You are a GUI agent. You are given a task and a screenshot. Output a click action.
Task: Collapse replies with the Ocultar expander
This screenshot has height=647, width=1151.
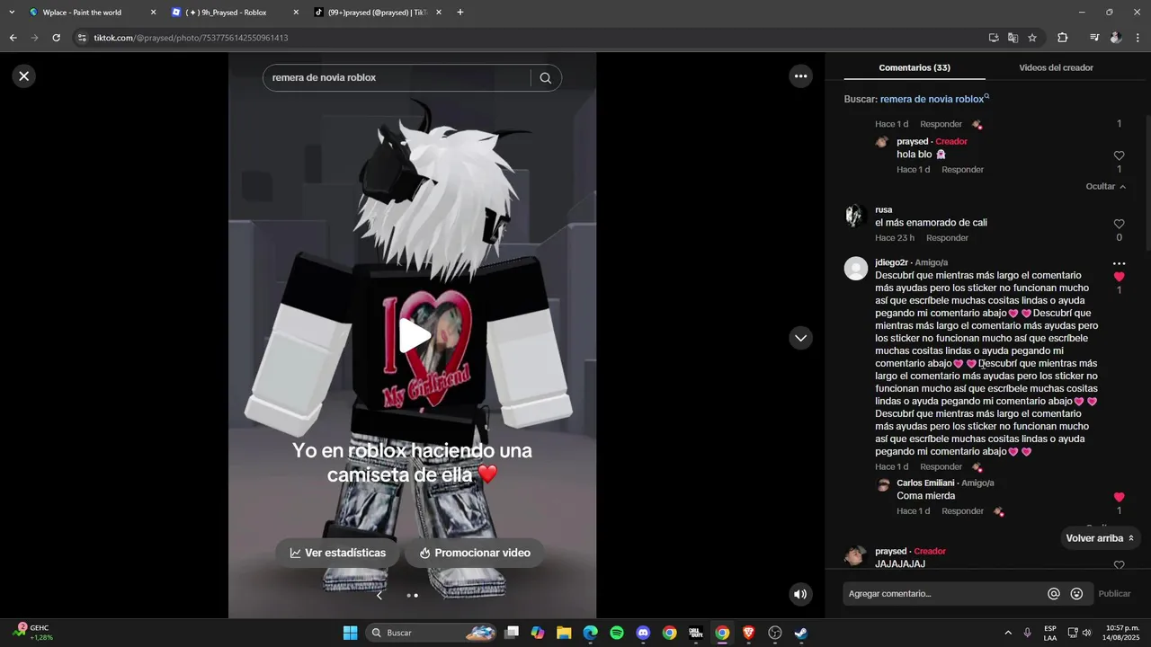click(1105, 186)
